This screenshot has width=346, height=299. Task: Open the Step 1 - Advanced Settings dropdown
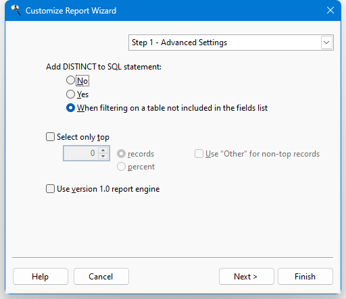pyautogui.click(x=231, y=43)
